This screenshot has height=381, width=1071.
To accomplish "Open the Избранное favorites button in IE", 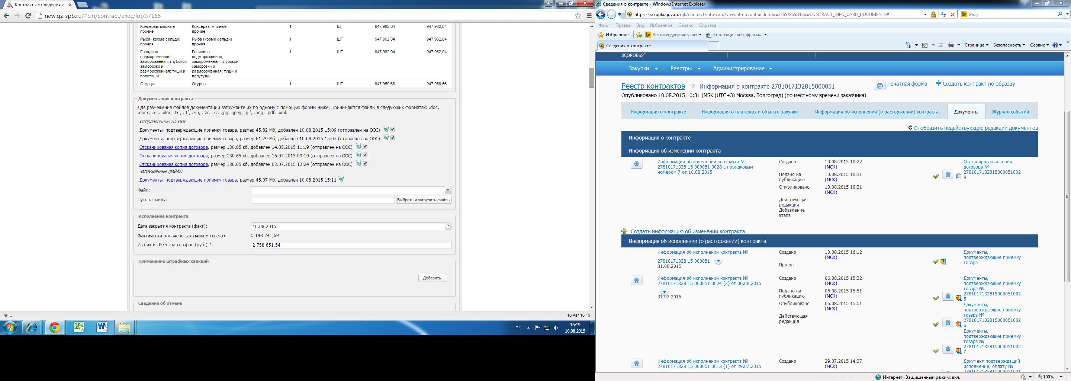I will coord(613,35).
